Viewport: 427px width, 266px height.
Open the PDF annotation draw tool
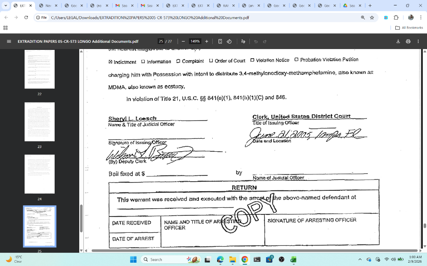point(243,41)
